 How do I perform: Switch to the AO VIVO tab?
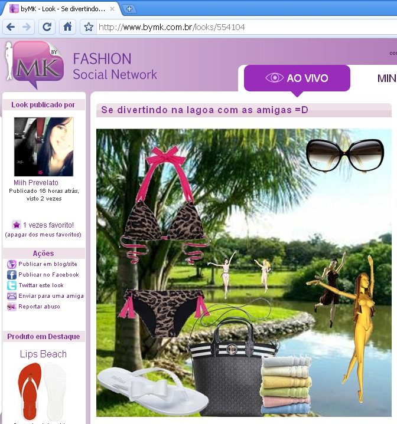(x=297, y=78)
